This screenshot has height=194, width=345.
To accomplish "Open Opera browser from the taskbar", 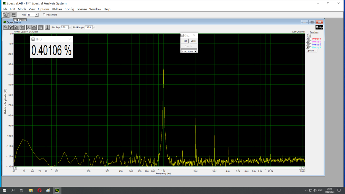I will [x=40, y=190].
